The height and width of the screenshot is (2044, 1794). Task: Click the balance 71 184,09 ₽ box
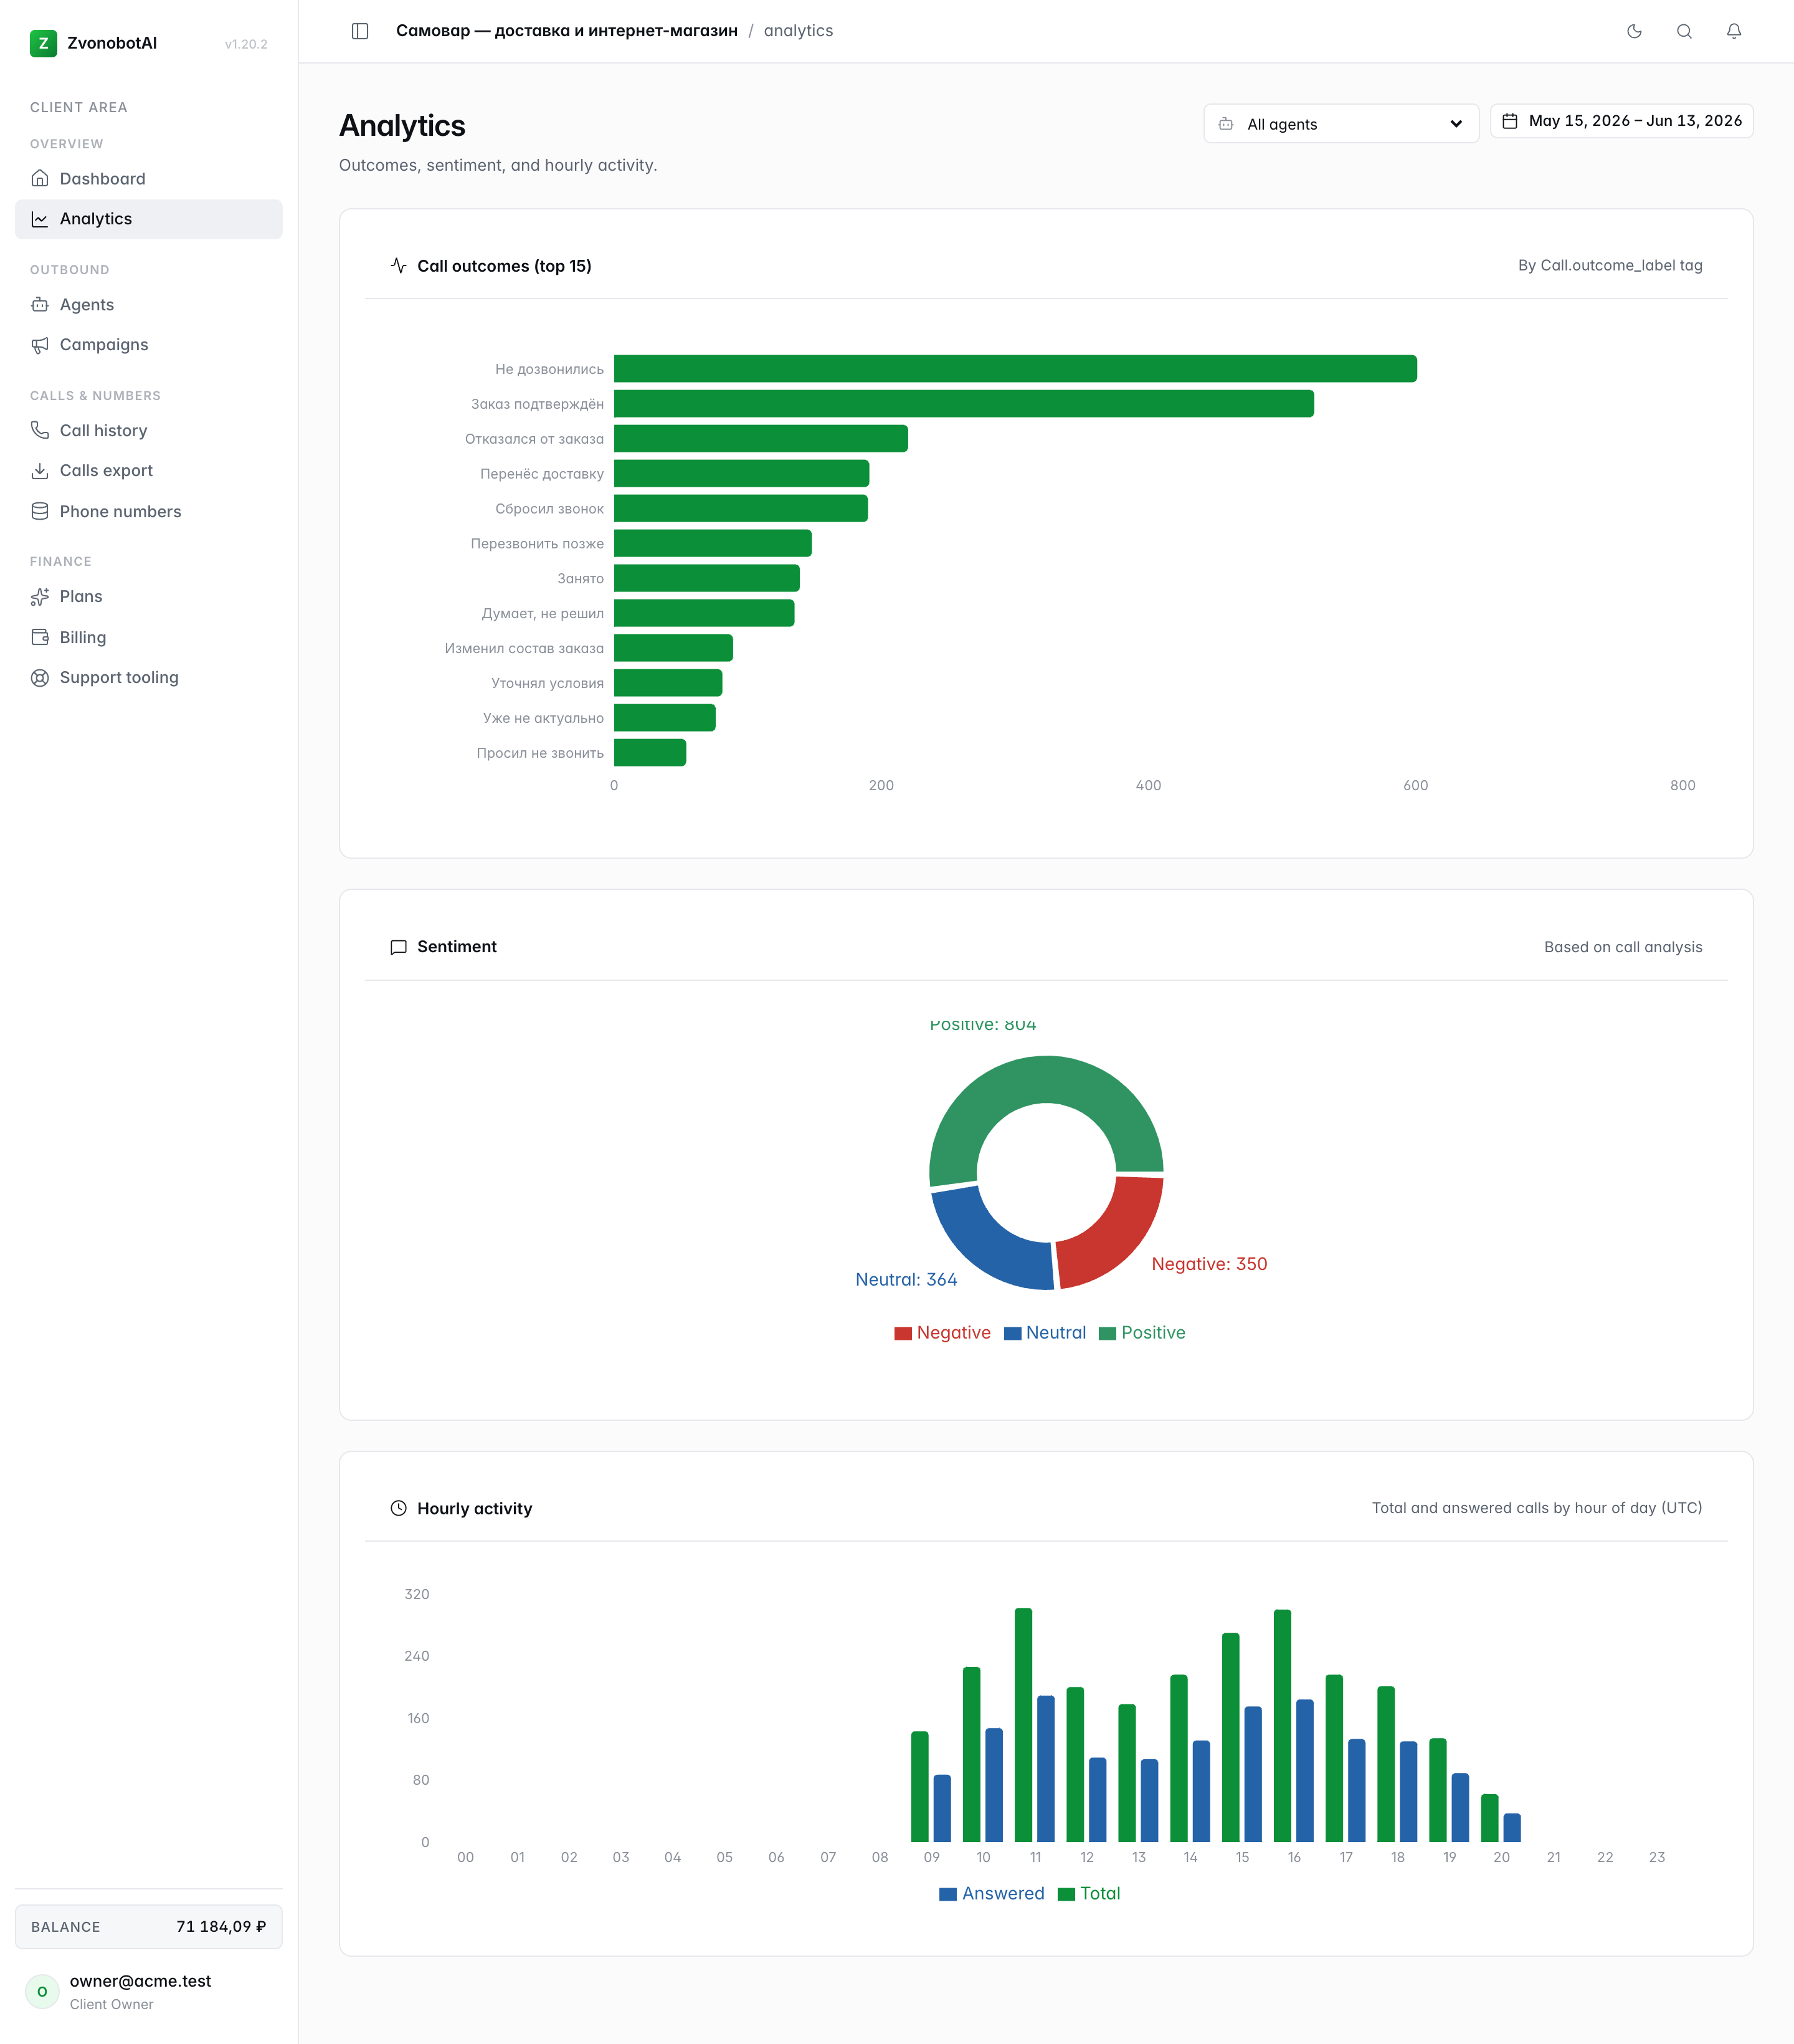tap(149, 1926)
